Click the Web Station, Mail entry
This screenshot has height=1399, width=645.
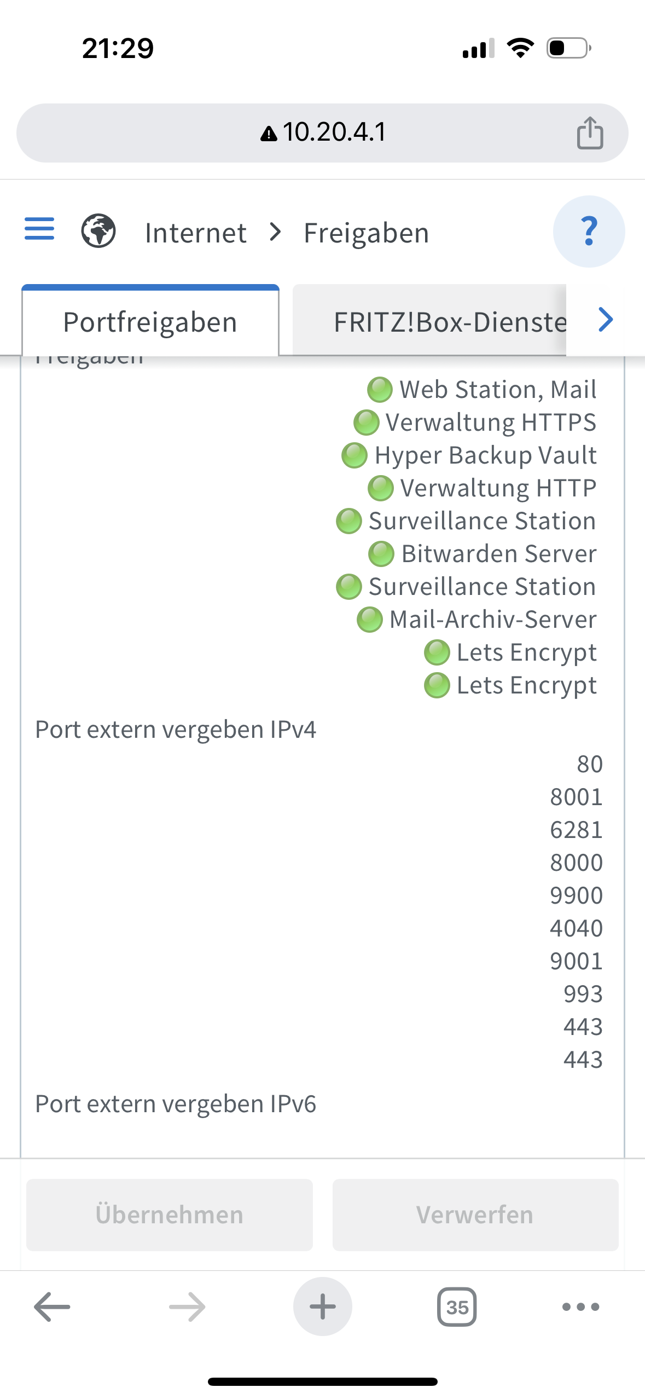click(497, 390)
